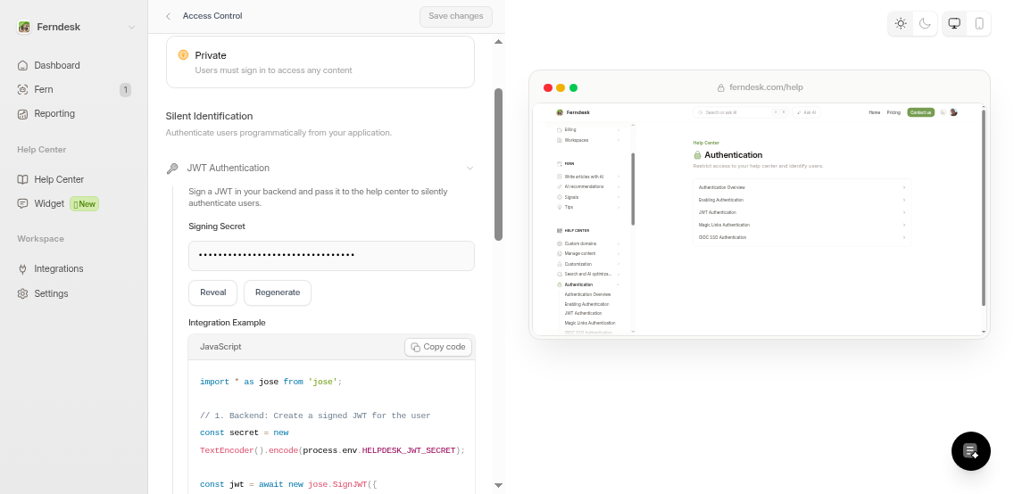Collapse Authentication in preview sidebar
1014x494 pixels.
pos(619,284)
